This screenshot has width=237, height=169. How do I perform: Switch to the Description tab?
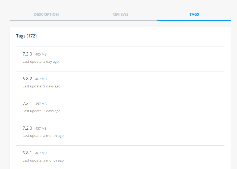click(x=46, y=14)
